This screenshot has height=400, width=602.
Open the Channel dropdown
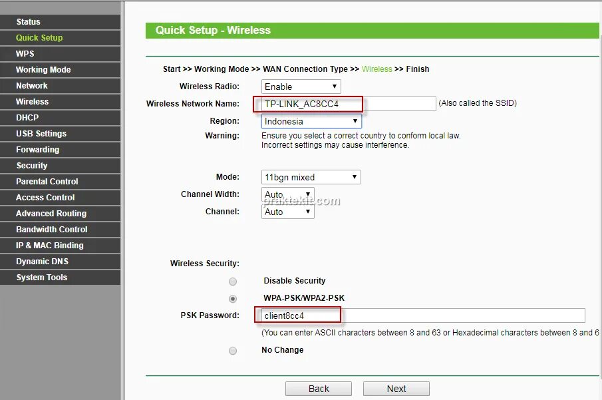(288, 212)
